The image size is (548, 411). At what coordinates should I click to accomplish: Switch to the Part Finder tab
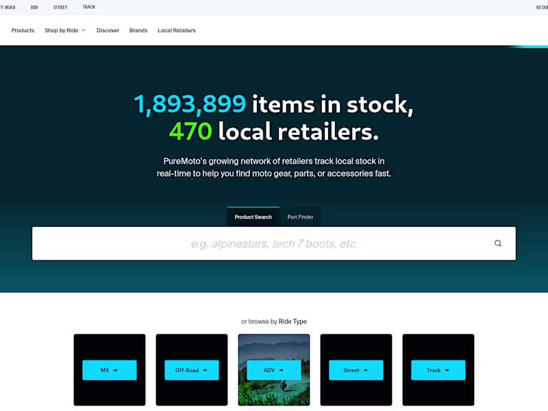[301, 216]
